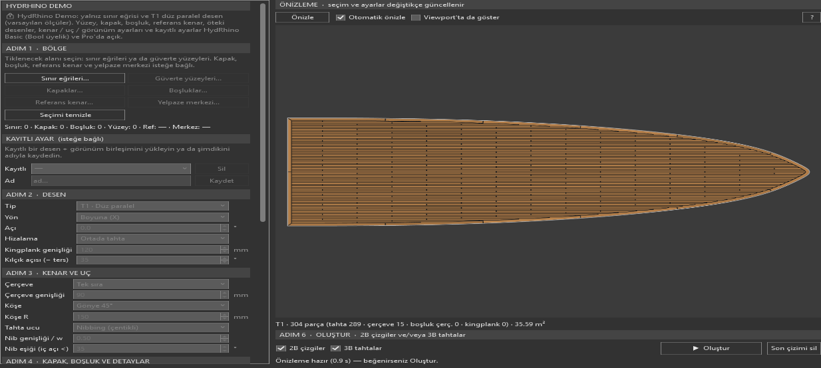
Task: Open the Köşe dropdown showing Gönye 45°
Action: [x=152, y=306]
